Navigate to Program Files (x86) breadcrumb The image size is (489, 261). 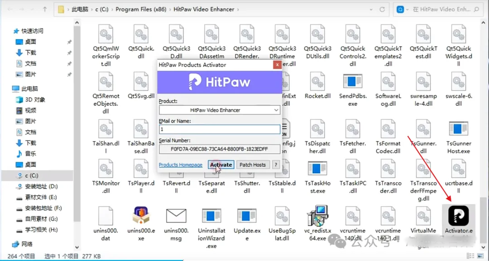(141, 9)
